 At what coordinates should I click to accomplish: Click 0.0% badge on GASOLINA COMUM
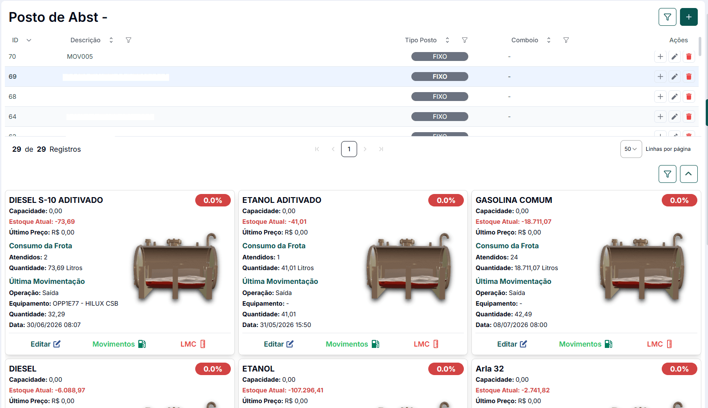pyautogui.click(x=679, y=200)
